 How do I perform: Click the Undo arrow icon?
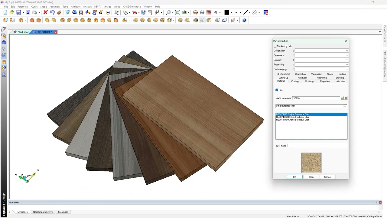[52, 12]
